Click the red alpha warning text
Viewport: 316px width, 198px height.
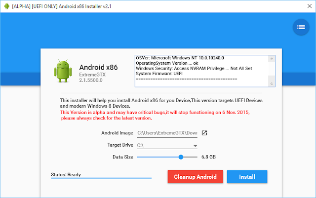click(x=155, y=115)
